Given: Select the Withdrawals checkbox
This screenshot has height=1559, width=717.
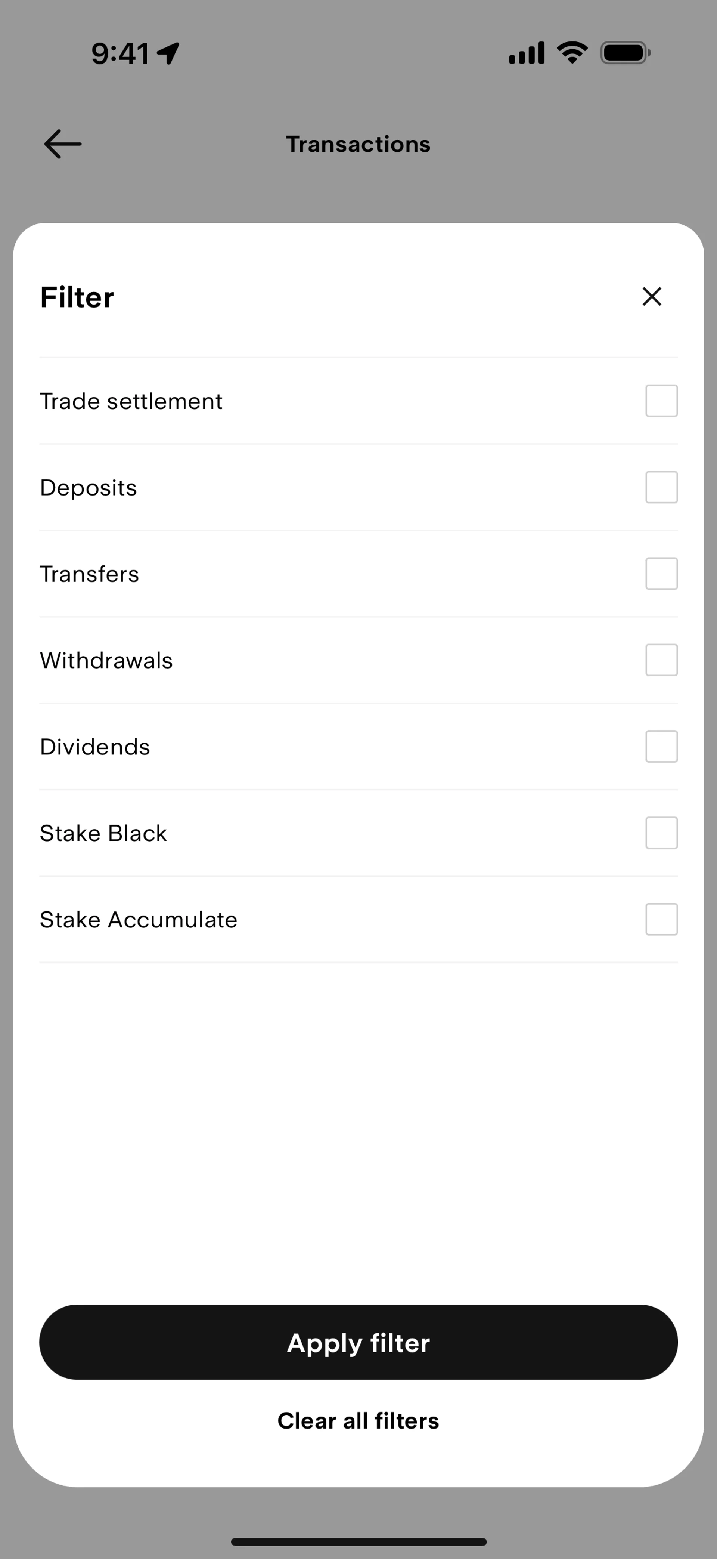Looking at the screenshot, I should pyautogui.click(x=661, y=660).
